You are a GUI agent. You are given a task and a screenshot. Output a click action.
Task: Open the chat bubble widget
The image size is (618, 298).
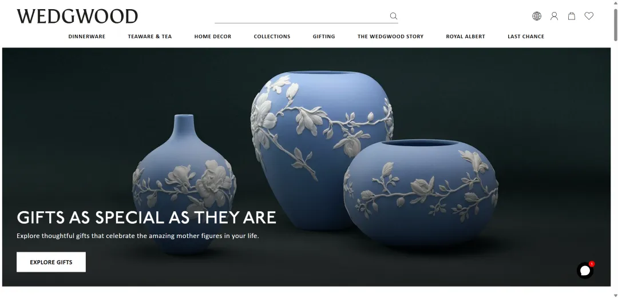(585, 271)
